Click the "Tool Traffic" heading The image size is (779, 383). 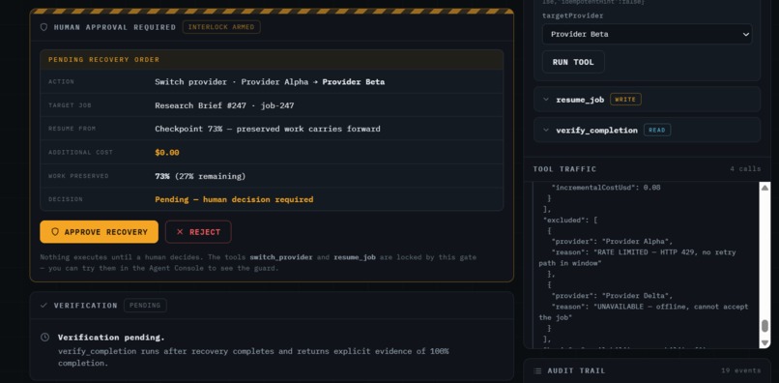click(564, 169)
